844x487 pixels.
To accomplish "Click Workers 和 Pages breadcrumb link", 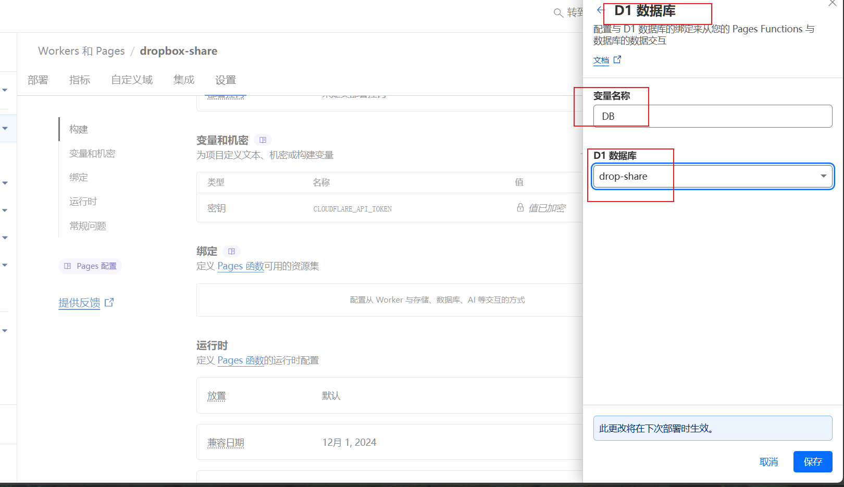I will [81, 51].
